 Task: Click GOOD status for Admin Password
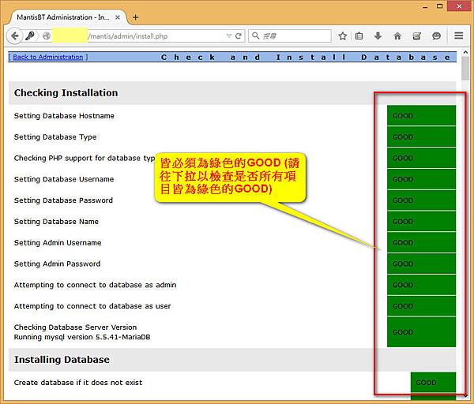point(421,264)
